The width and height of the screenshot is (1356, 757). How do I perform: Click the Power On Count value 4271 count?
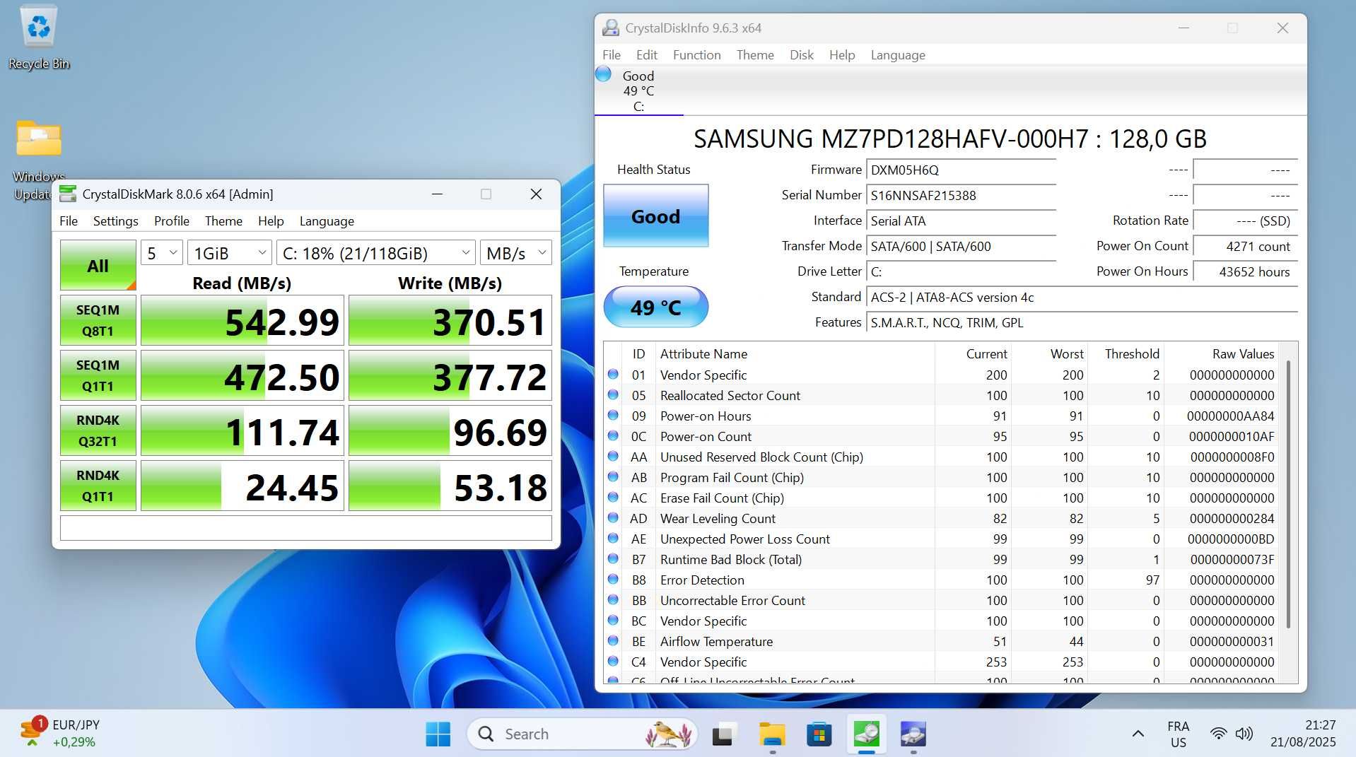click(x=1245, y=246)
